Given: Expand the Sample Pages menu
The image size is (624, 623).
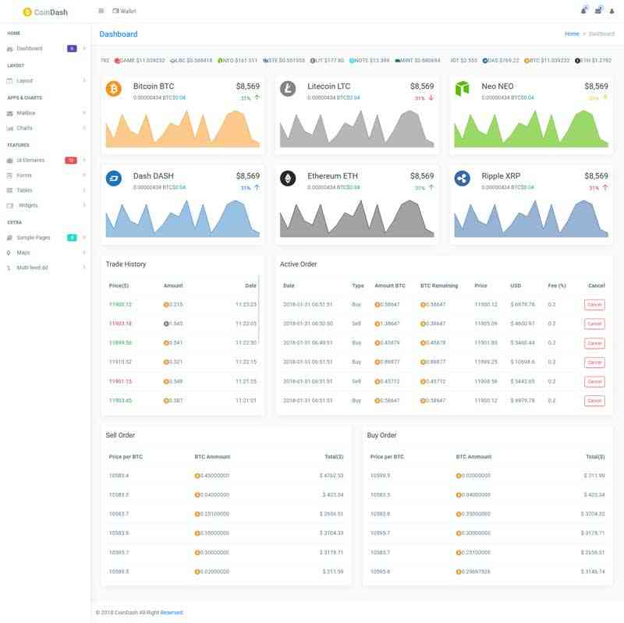Looking at the screenshot, I should 33,236.
